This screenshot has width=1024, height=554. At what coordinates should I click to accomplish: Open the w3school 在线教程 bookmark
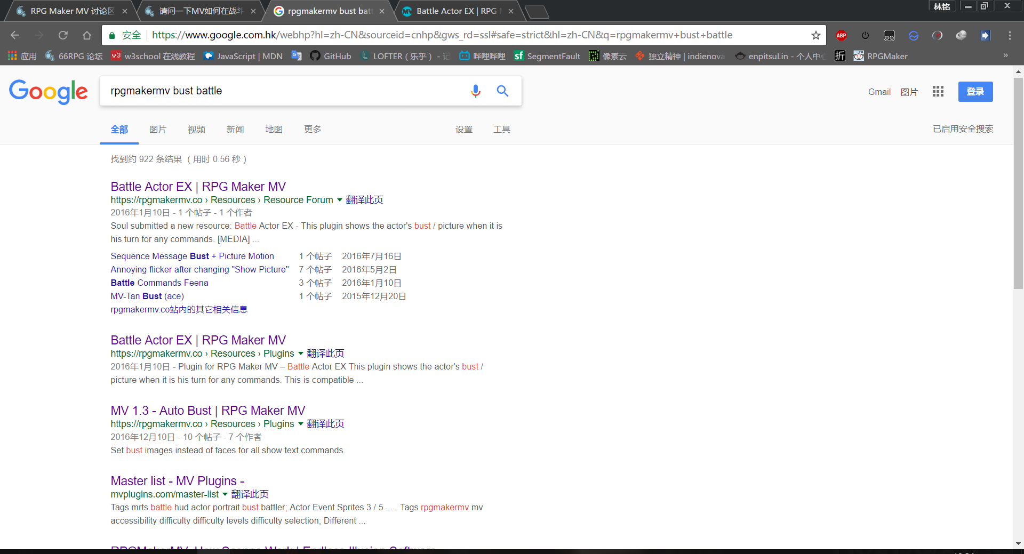(153, 56)
